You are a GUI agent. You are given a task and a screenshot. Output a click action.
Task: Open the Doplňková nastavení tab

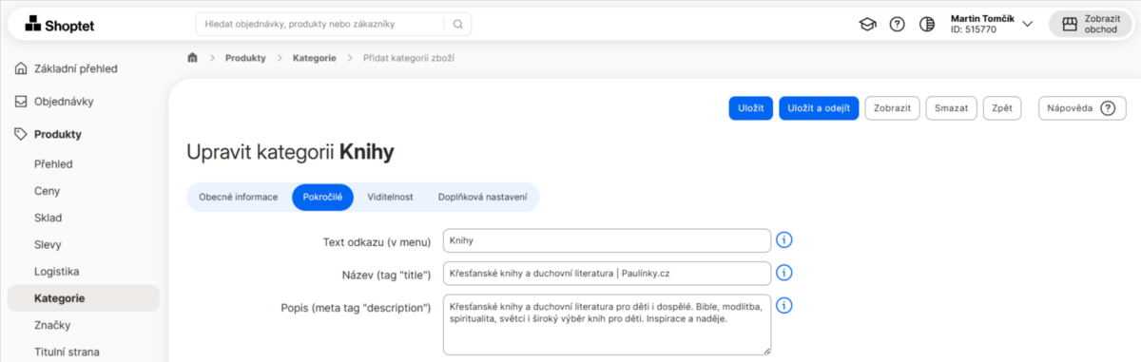pos(482,197)
